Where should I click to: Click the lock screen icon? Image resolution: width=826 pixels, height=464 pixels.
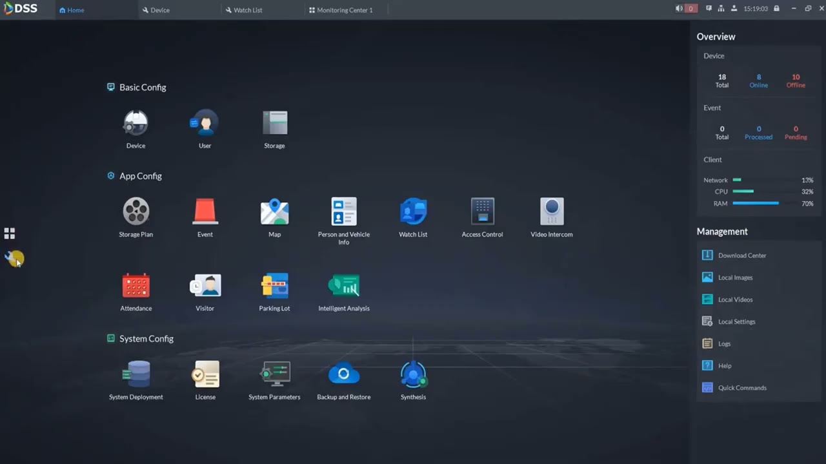(x=776, y=9)
